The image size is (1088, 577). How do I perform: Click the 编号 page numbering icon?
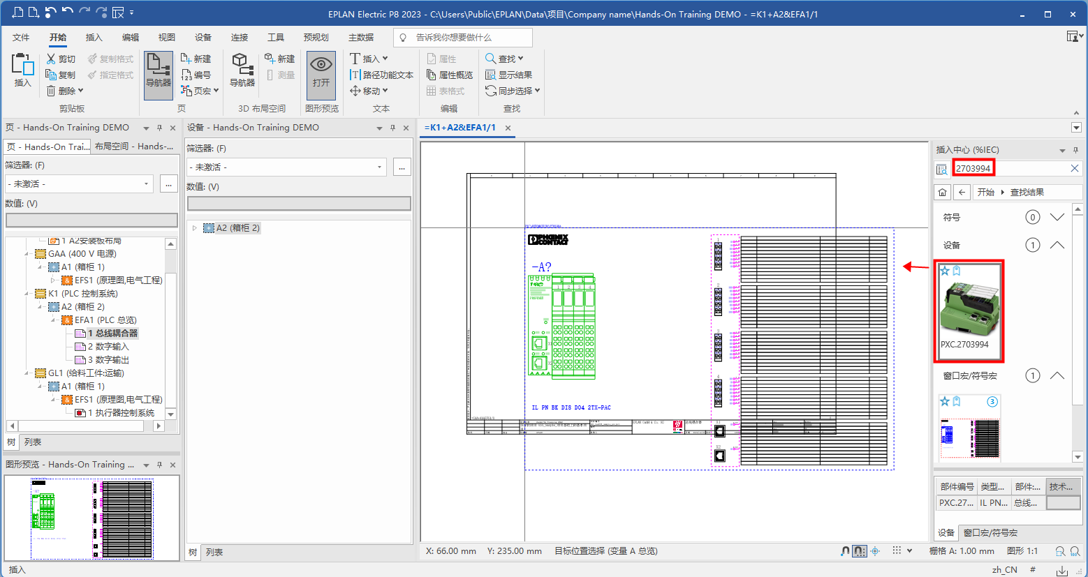tap(186, 75)
